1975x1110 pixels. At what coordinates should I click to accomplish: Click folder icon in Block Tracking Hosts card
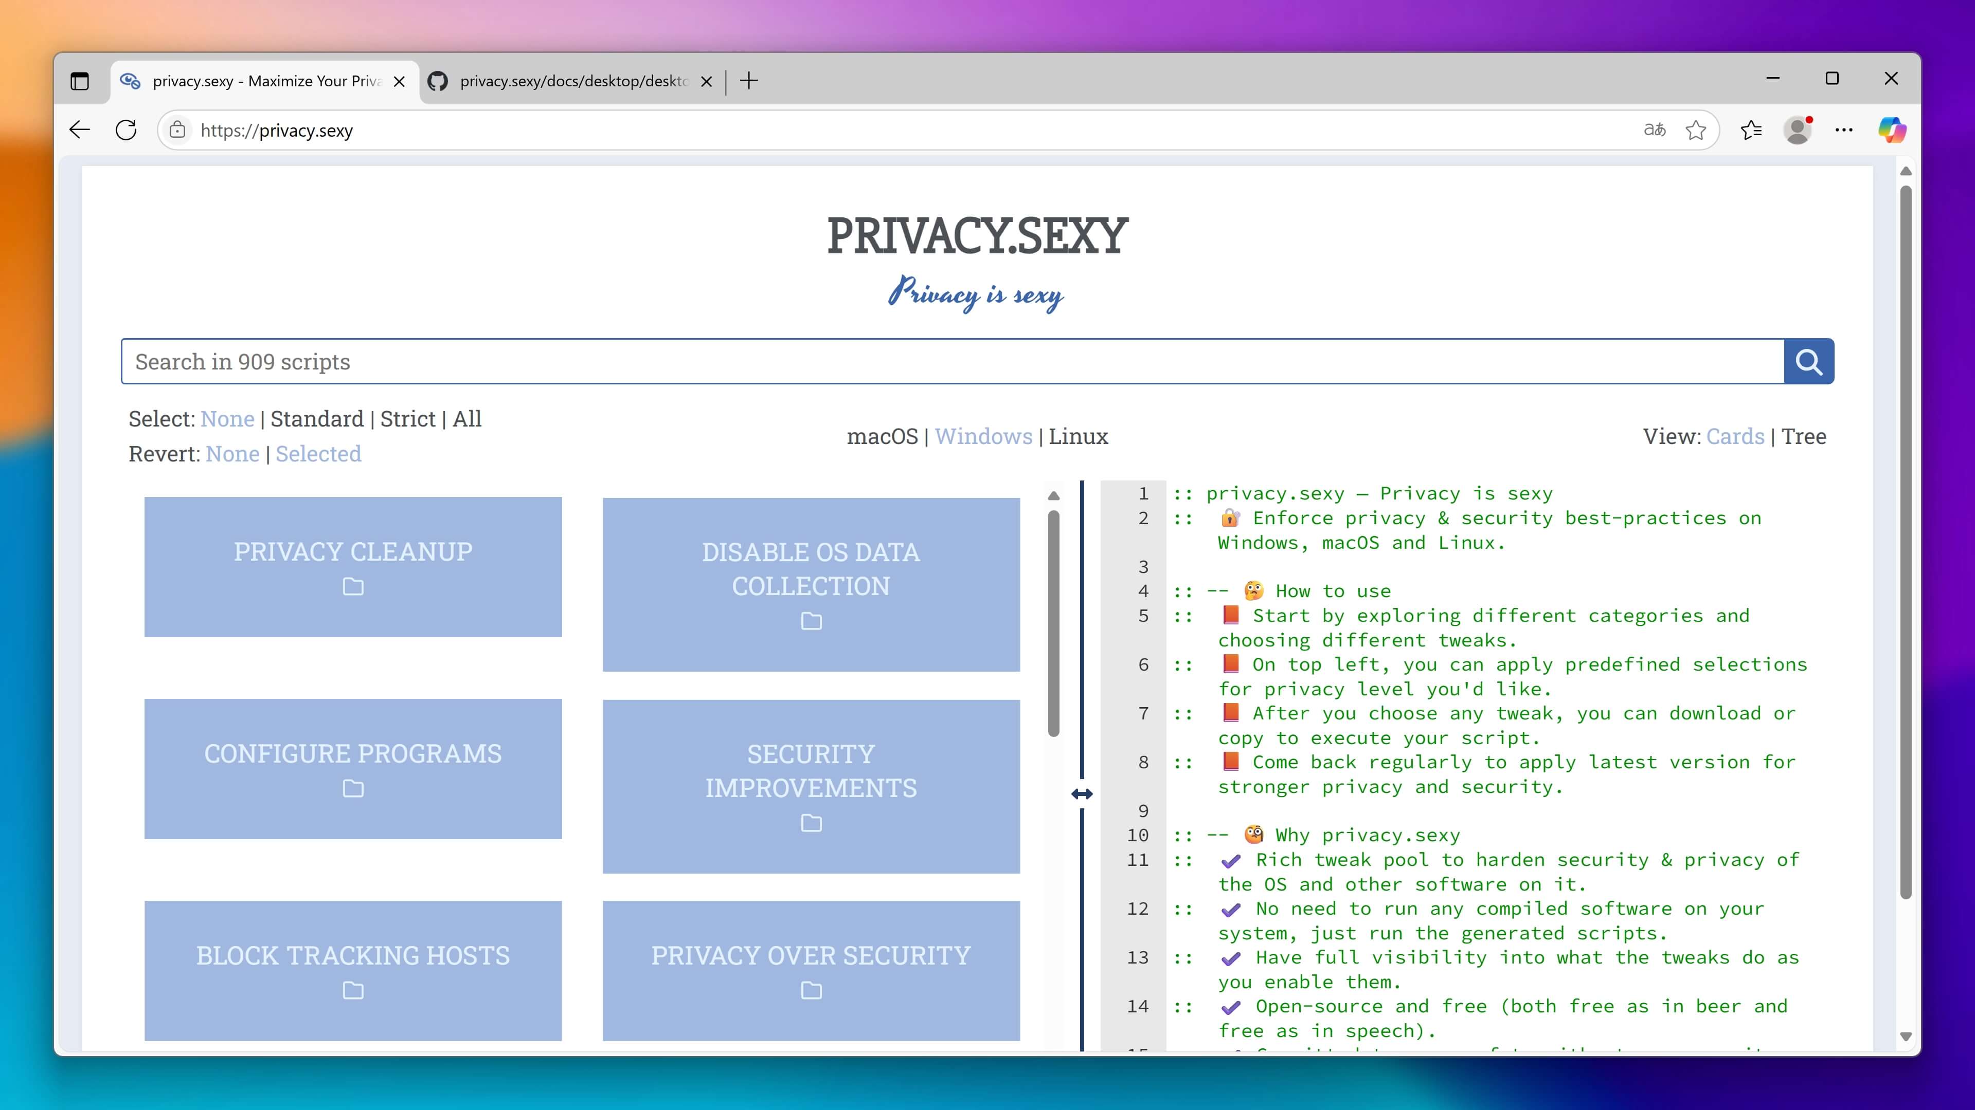353,991
